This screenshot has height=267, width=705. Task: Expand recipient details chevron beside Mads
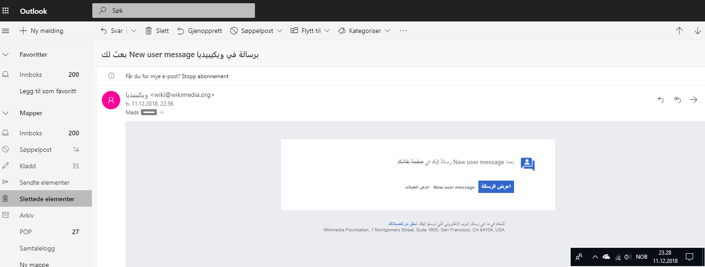(162, 112)
